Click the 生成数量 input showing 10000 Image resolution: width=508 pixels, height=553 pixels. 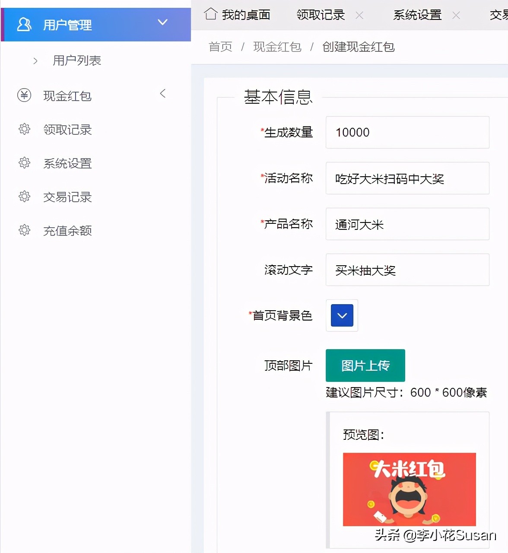406,132
